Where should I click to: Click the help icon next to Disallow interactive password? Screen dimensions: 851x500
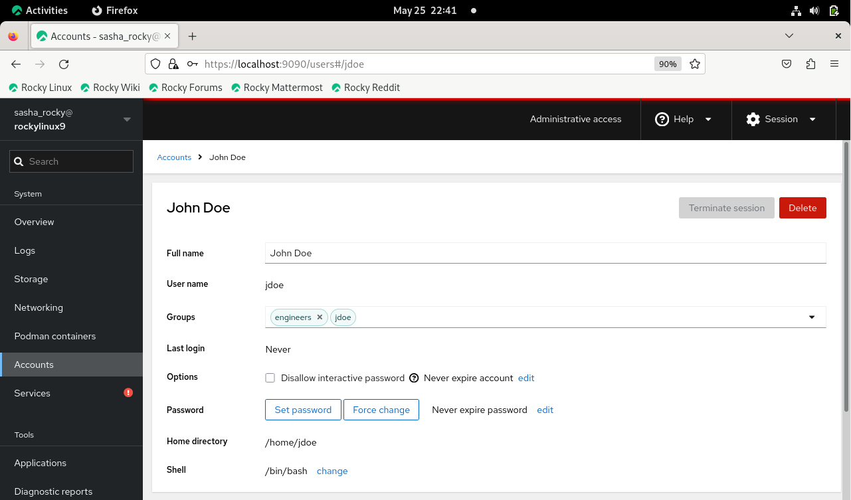(414, 378)
